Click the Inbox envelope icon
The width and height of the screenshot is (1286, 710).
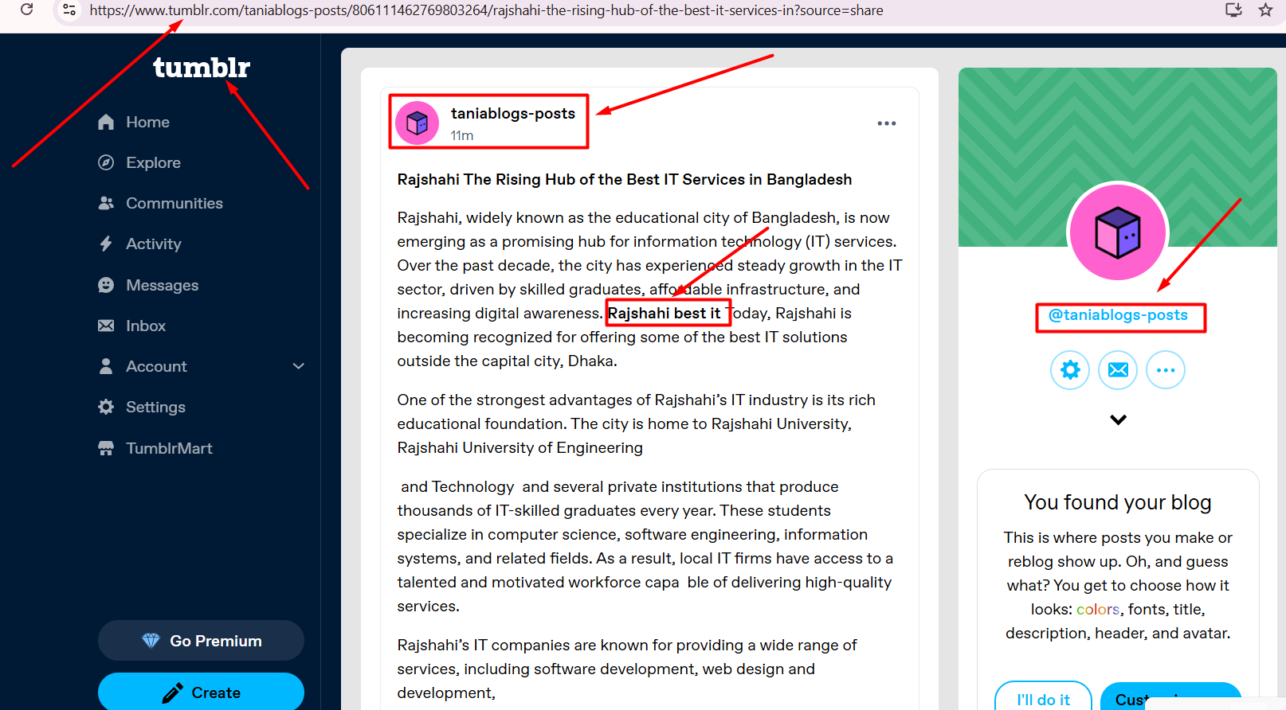[x=106, y=326]
